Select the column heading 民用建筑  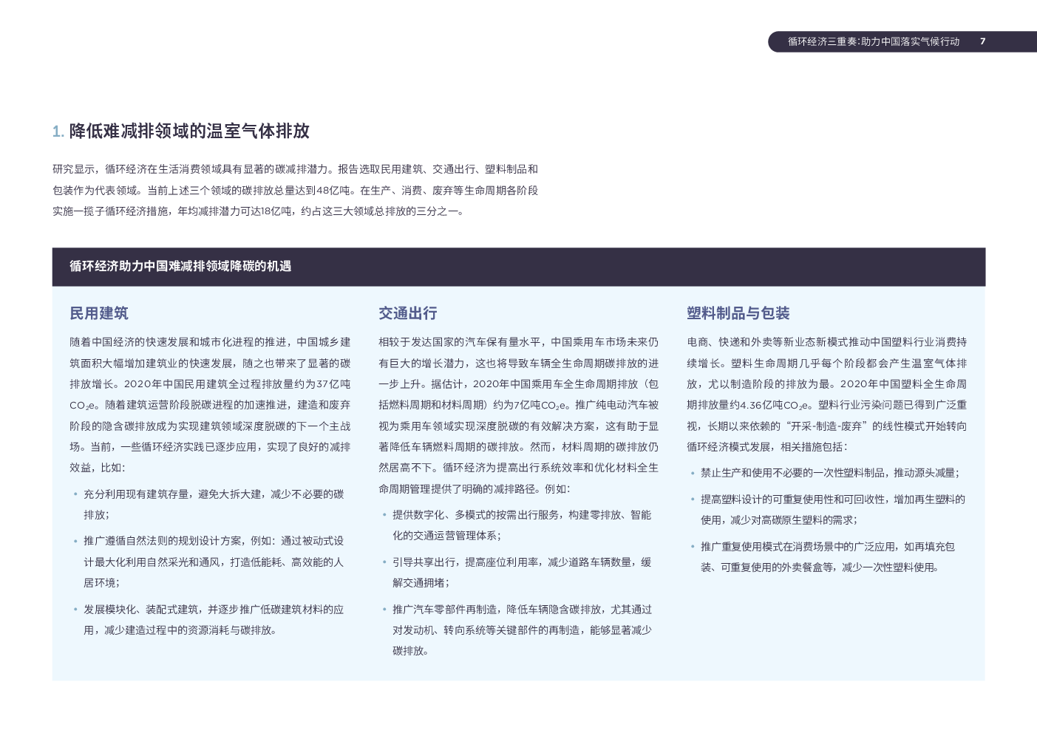(x=99, y=313)
